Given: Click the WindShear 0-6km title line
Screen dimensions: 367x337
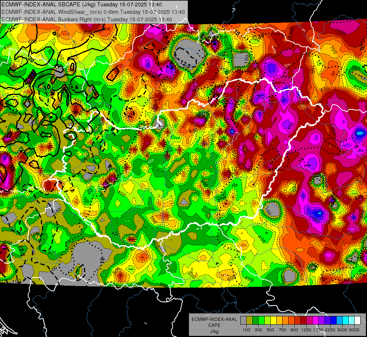Looking at the screenshot, I should point(93,12).
